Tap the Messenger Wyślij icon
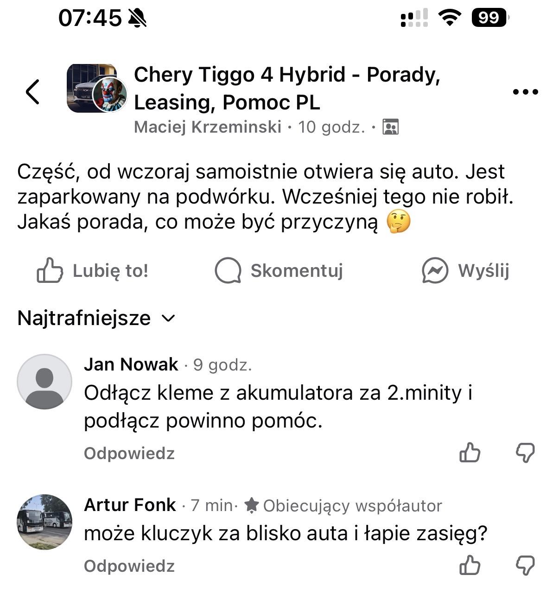 (435, 270)
